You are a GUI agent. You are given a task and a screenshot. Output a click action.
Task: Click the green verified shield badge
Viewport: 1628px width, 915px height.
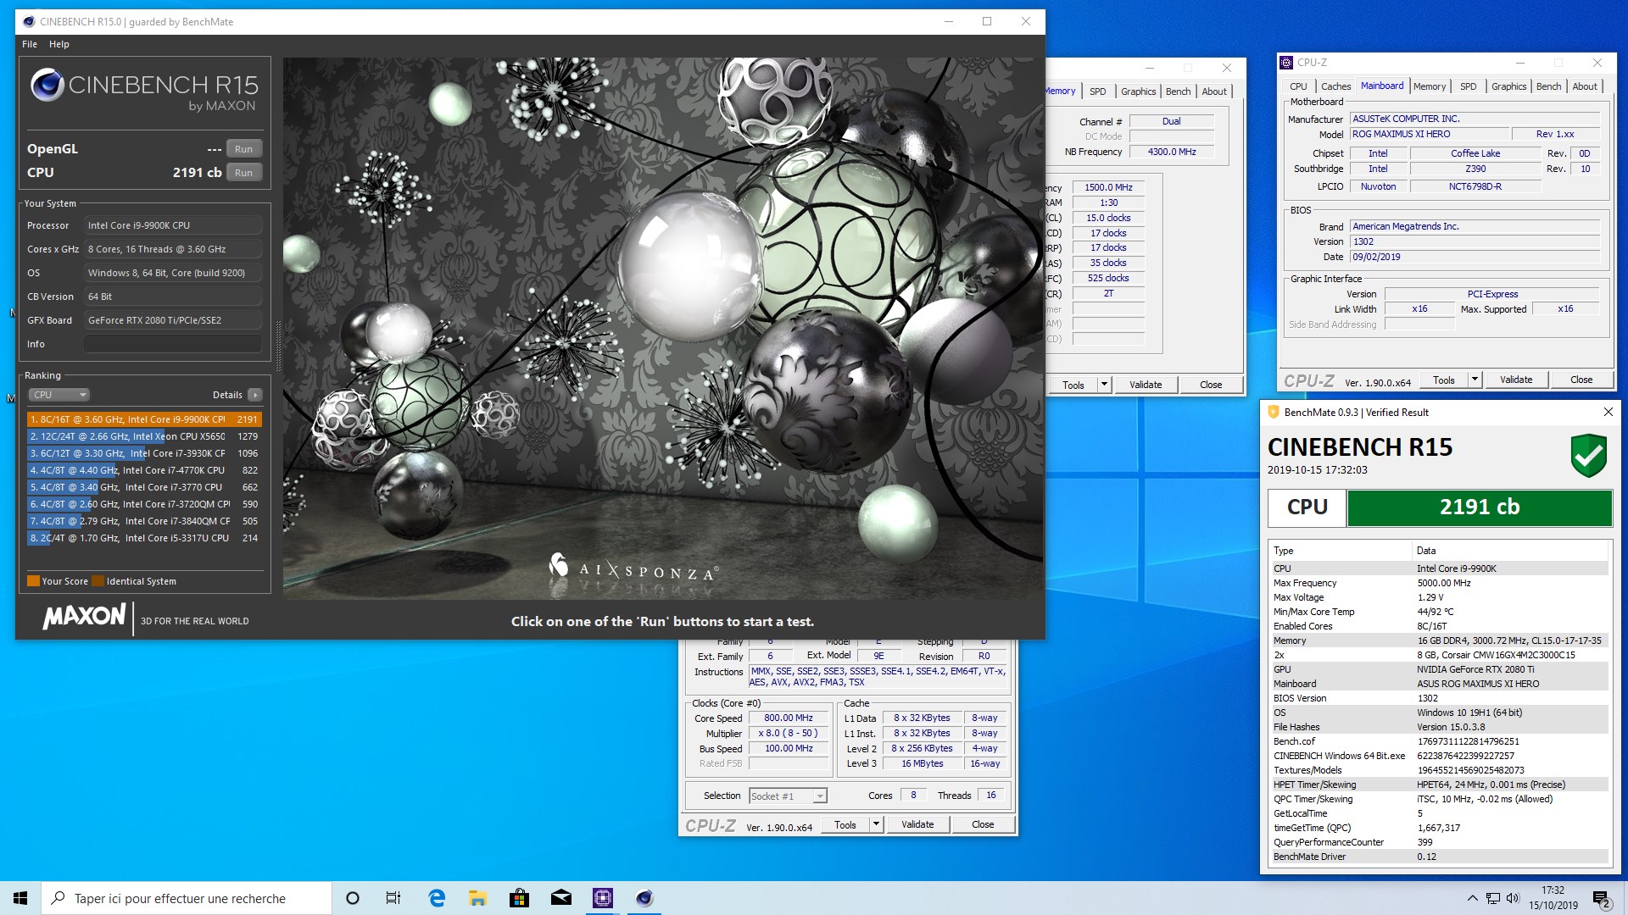1588,457
